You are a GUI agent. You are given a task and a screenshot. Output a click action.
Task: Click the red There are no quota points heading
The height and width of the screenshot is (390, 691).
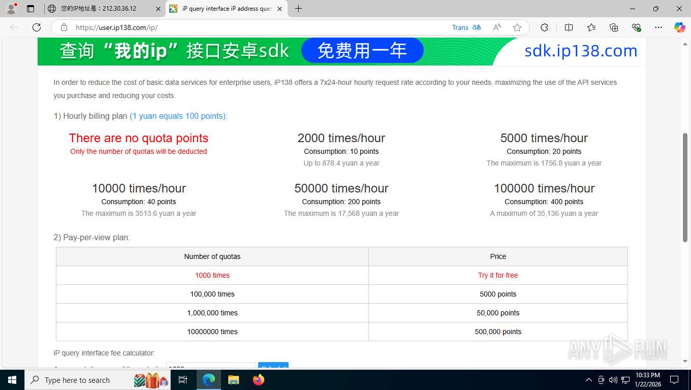click(139, 138)
